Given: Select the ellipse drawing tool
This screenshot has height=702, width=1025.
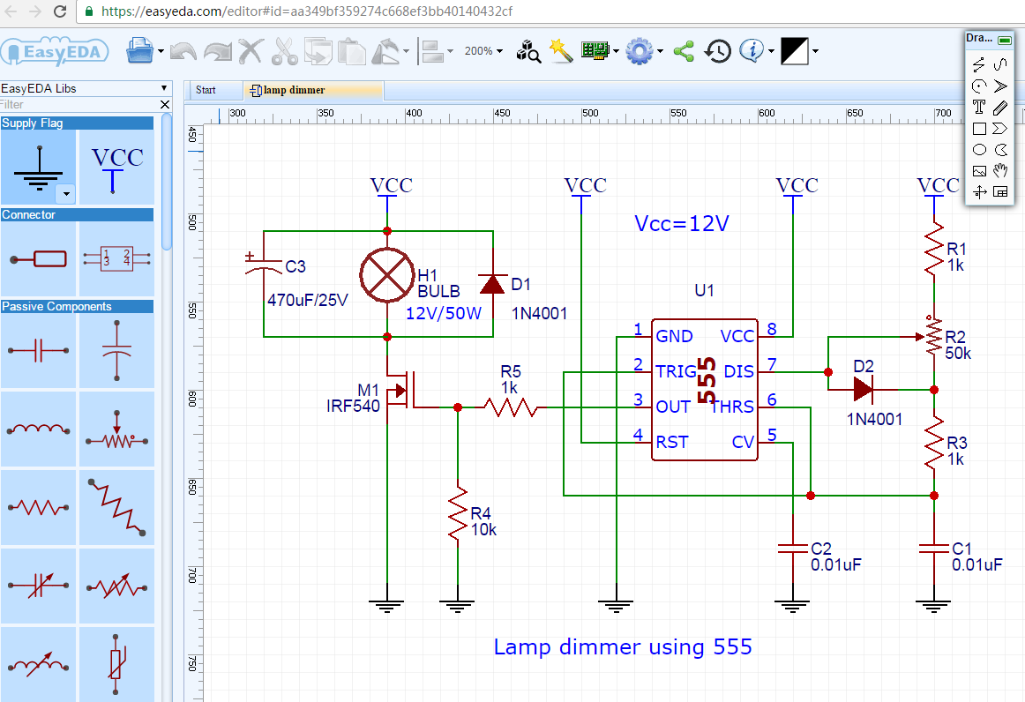Looking at the screenshot, I should pyautogui.click(x=978, y=150).
